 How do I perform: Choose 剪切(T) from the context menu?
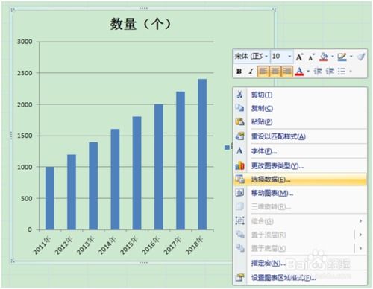pos(300,95)
